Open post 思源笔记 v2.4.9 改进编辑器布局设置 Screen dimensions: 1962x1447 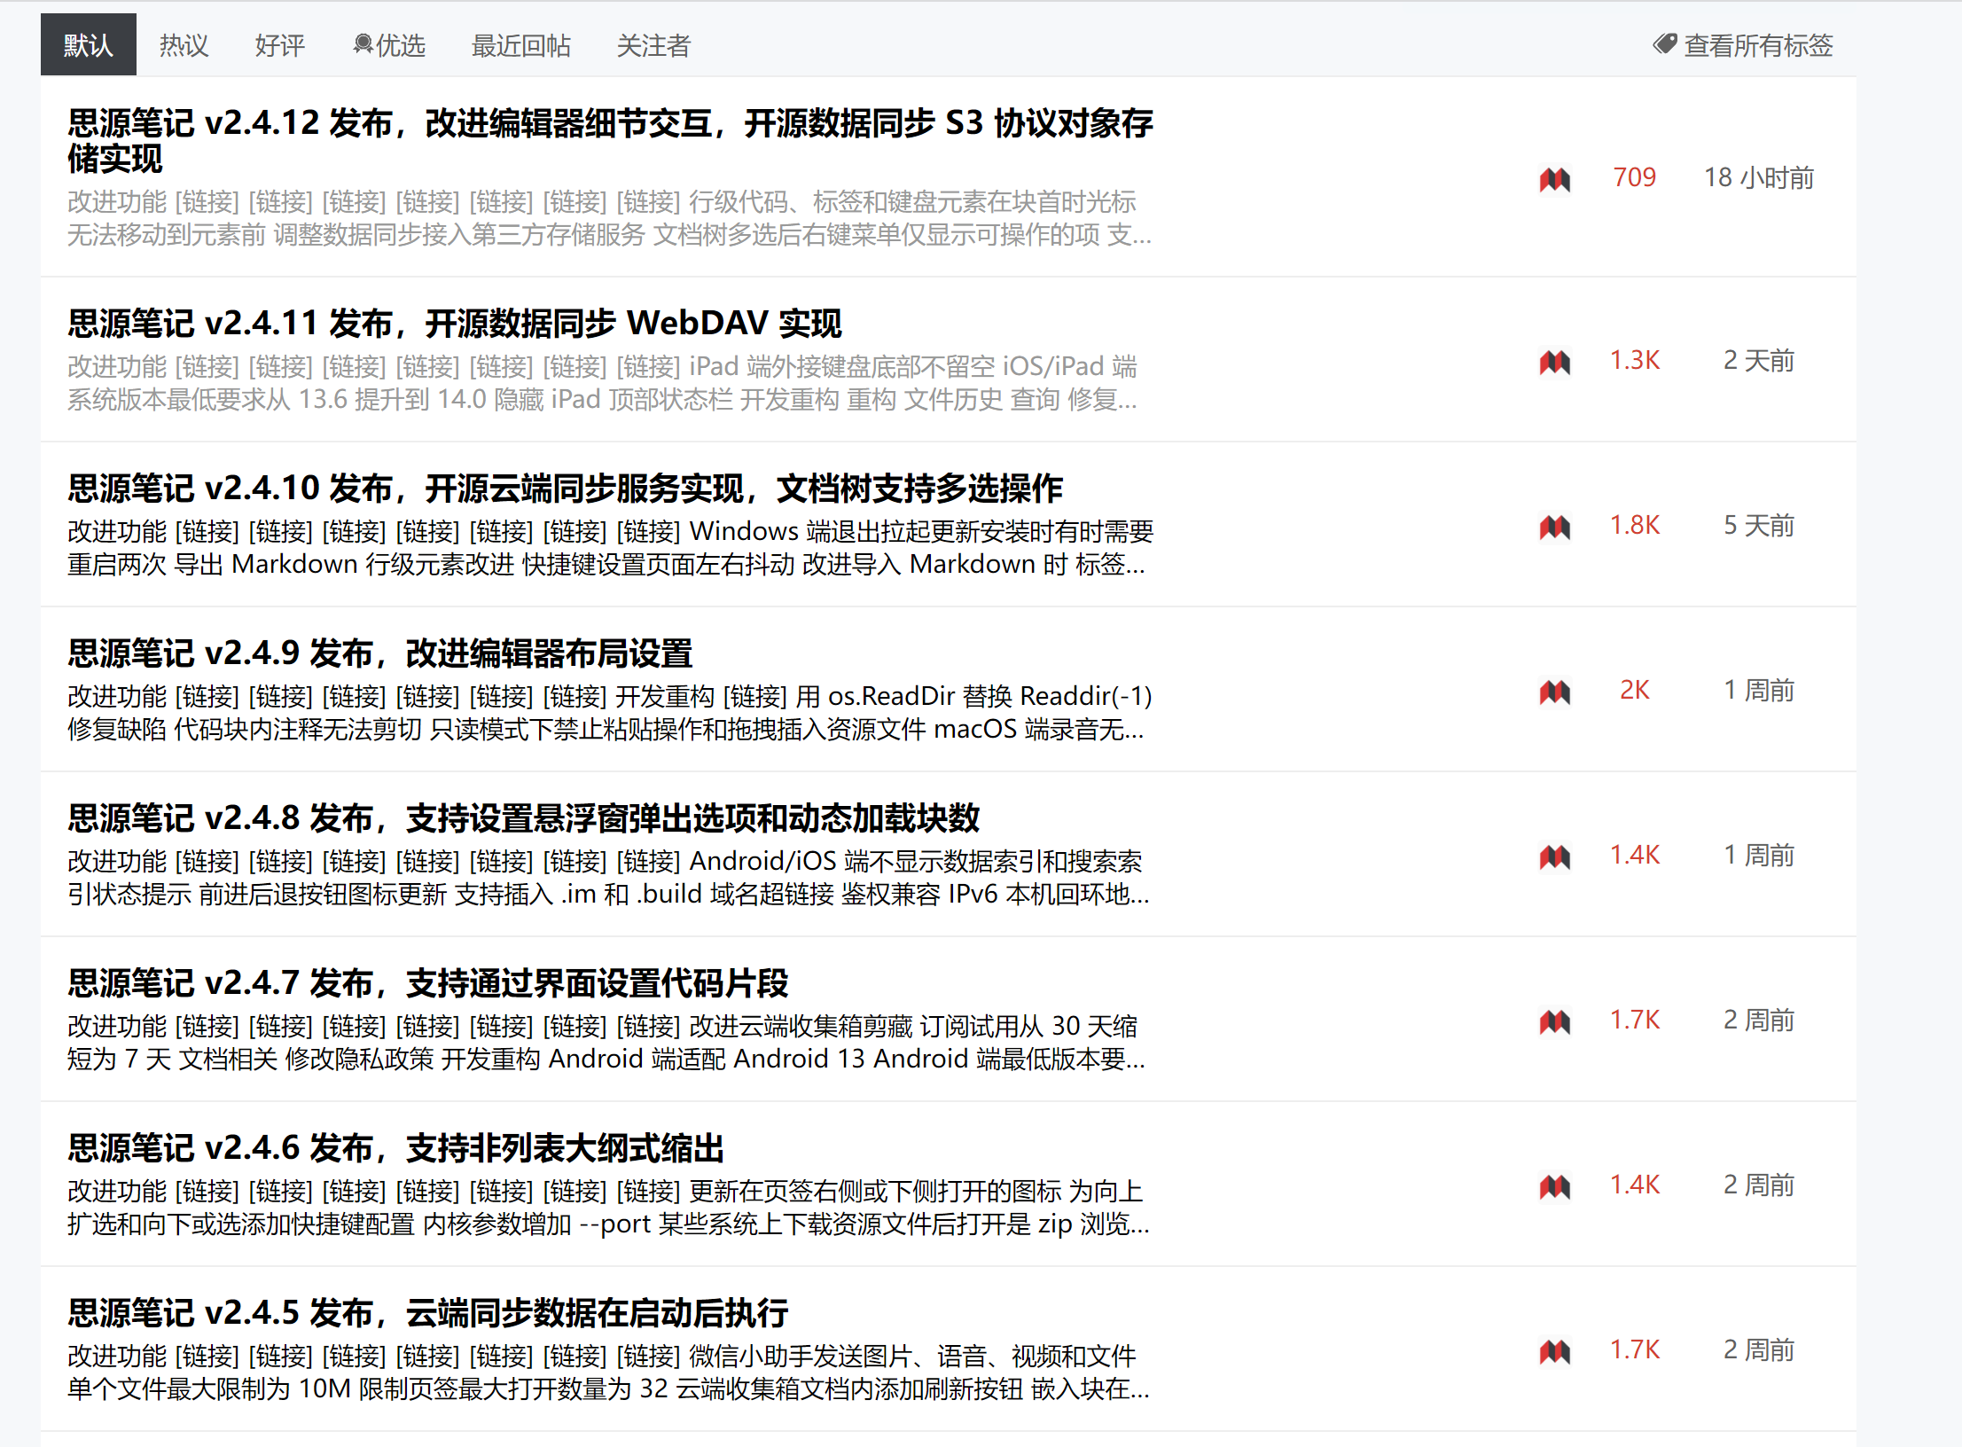pos(380,653)
